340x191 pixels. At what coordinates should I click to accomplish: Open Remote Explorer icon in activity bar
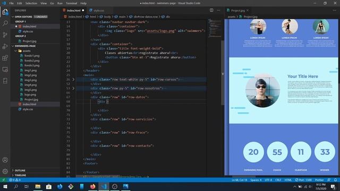(5, 70)
